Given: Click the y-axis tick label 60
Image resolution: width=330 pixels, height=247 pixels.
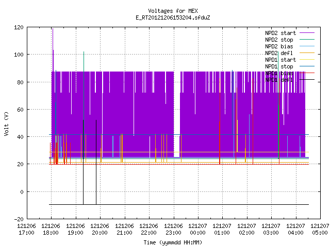Looking at the screenshot, I should 20,110.
